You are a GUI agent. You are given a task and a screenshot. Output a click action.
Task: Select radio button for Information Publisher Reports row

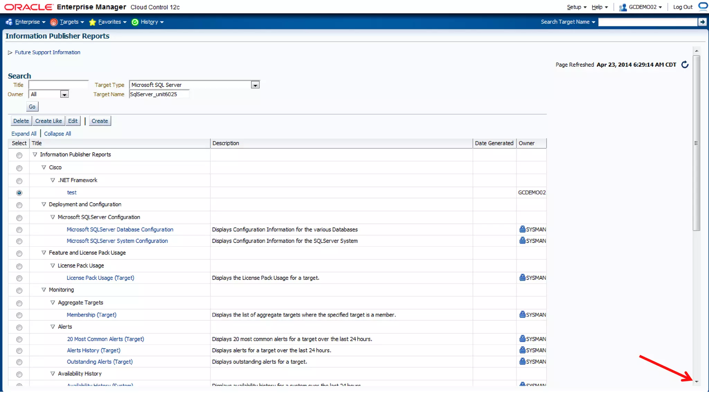(19, 155)
